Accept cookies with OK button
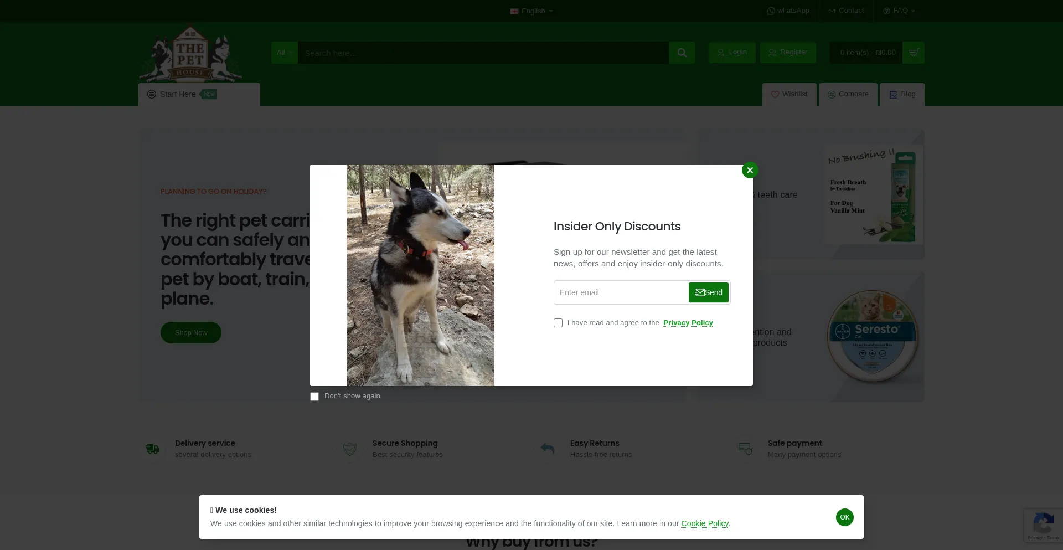The image size is (1063, 550). [844, 517]
